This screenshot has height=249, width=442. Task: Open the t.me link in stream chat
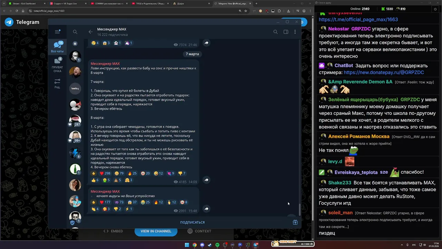coord(358,20)
